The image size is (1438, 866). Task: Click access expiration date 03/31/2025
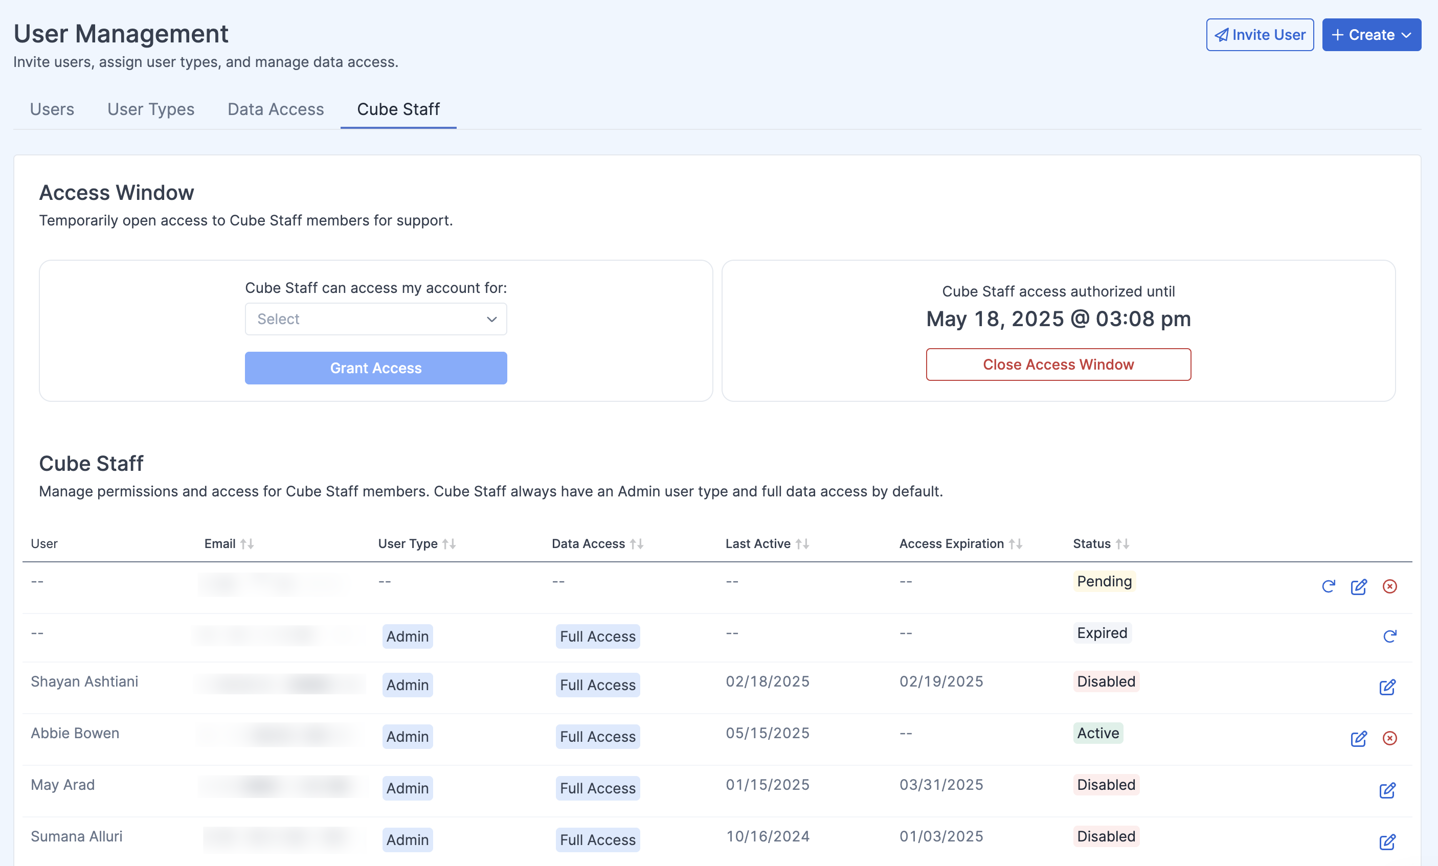pos(941,784)
